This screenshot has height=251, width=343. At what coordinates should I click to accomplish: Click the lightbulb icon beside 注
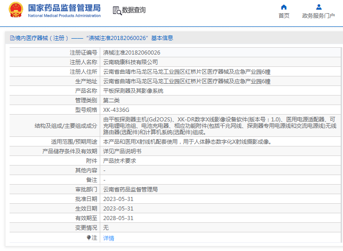coord(88,237)
